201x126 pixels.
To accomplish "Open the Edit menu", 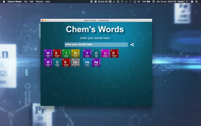I will pos(31,2).
